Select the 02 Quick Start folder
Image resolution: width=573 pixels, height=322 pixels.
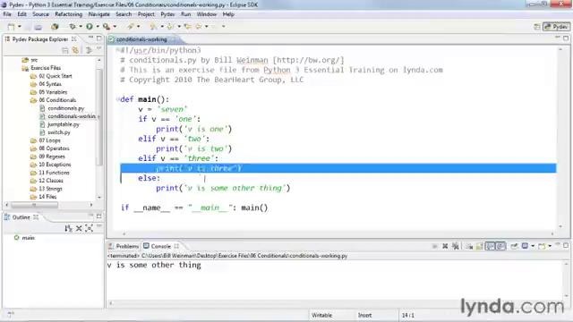56,76
